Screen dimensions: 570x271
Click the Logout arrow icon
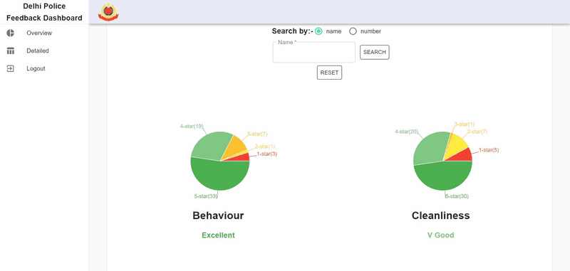(10, 68)
